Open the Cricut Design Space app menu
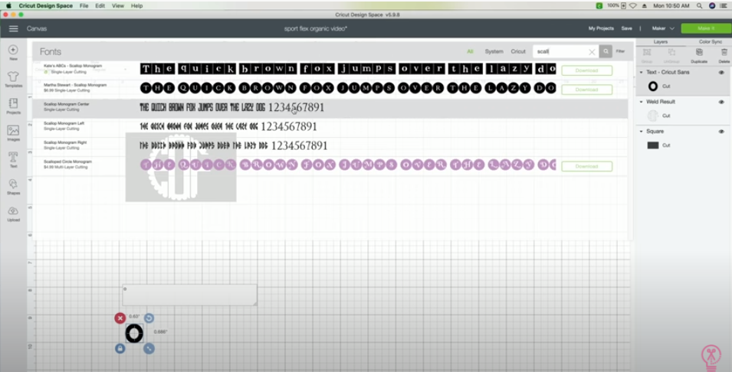The height and width of the screenshot is (372, 732). [46, 5]
